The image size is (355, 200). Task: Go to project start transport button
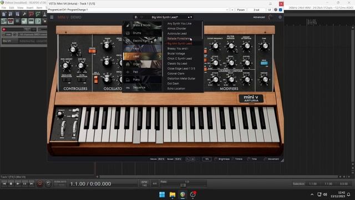point(4,184)
